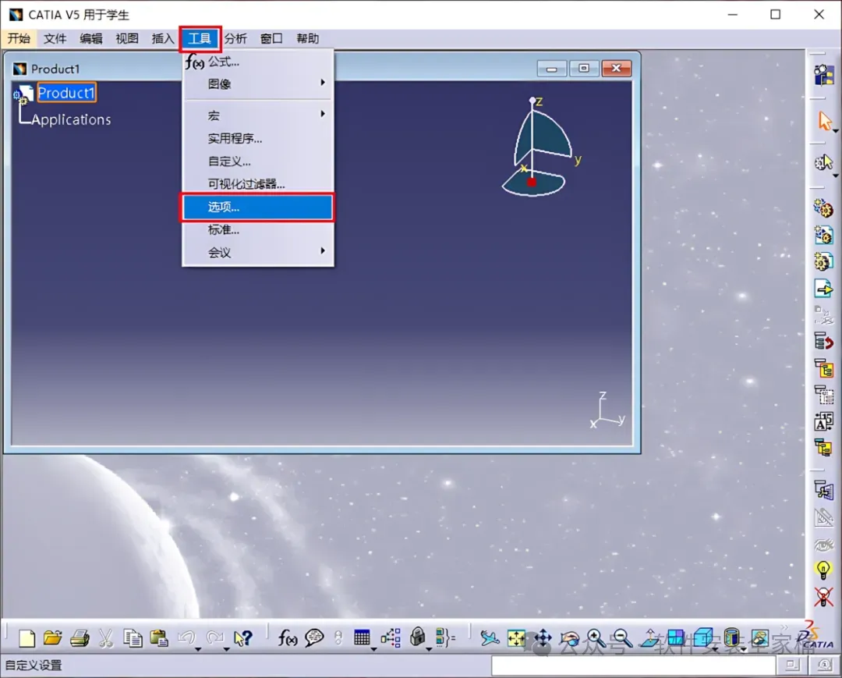Select the Applications tree node
842x678 pixels.
pos(72,119)
